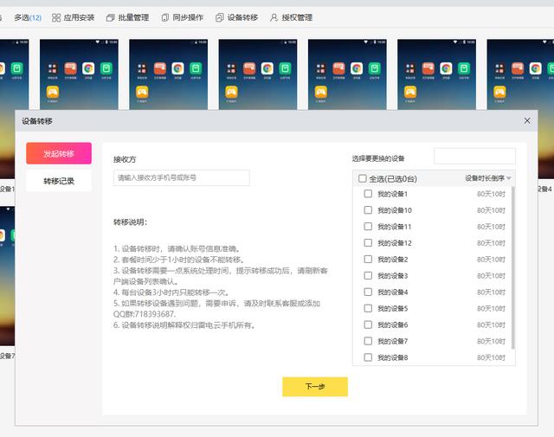Open 同步操作 label in top toolbar
Viewport: 554px width, 437px height.
click(x=188, y=17)
